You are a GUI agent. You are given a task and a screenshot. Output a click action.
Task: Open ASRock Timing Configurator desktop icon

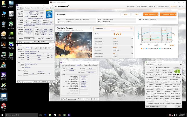click(4, 56)
